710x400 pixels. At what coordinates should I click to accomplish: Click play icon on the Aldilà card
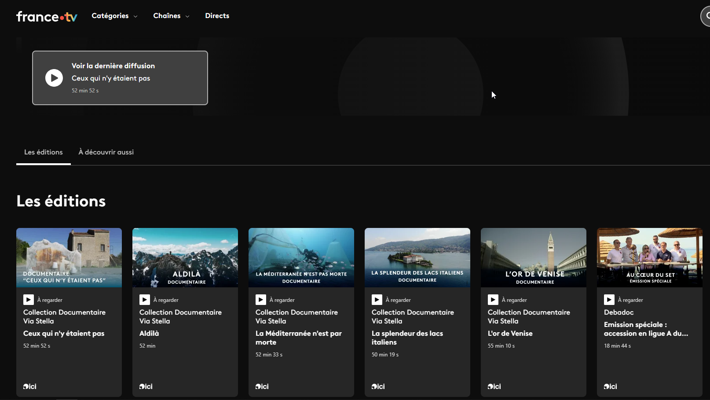145,300
